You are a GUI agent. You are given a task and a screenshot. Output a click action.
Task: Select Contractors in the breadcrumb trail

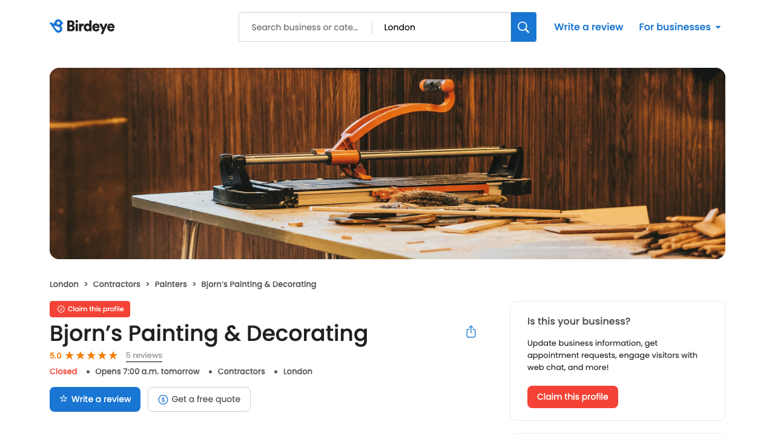point(116,284)
